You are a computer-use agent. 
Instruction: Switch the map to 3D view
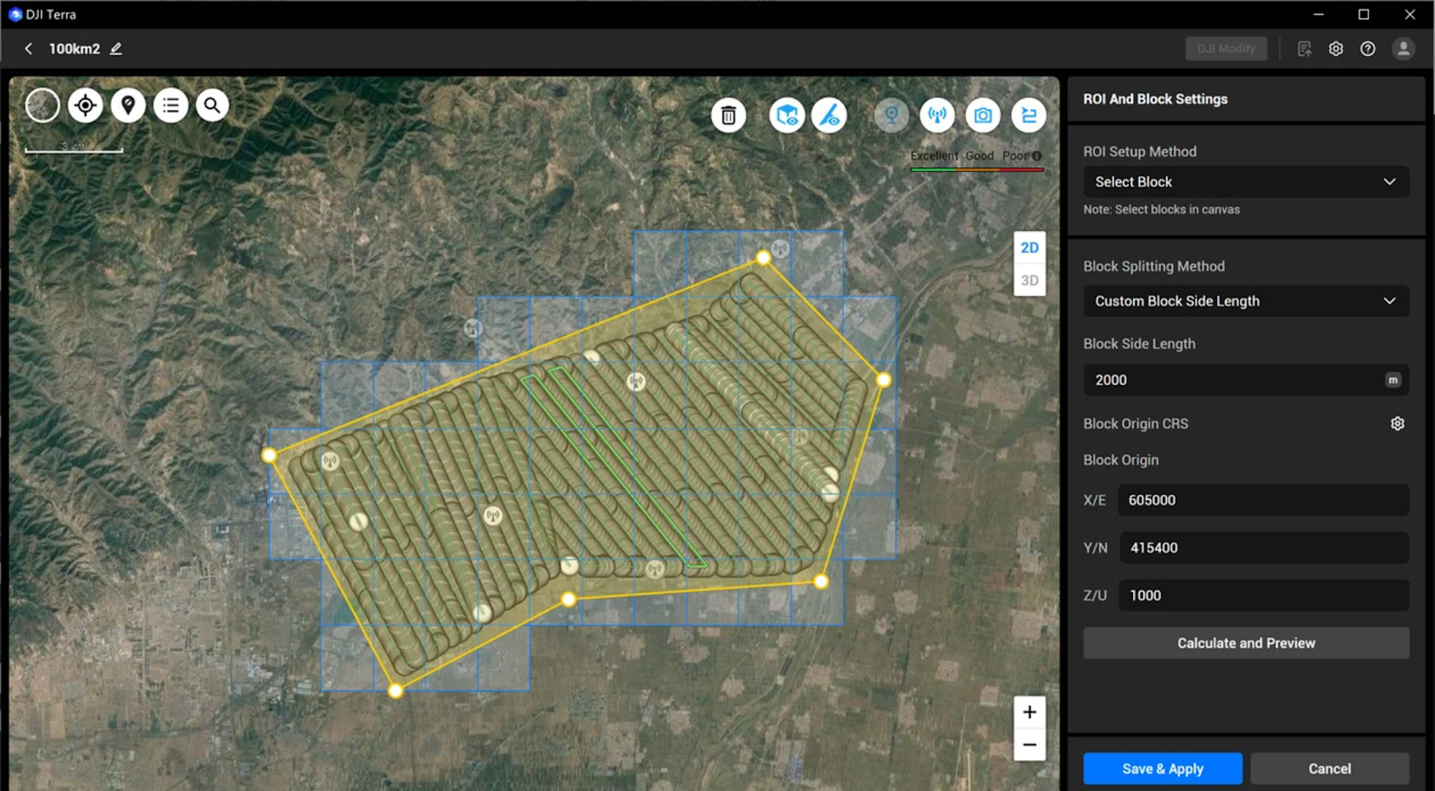click(x=1029, y=280)
